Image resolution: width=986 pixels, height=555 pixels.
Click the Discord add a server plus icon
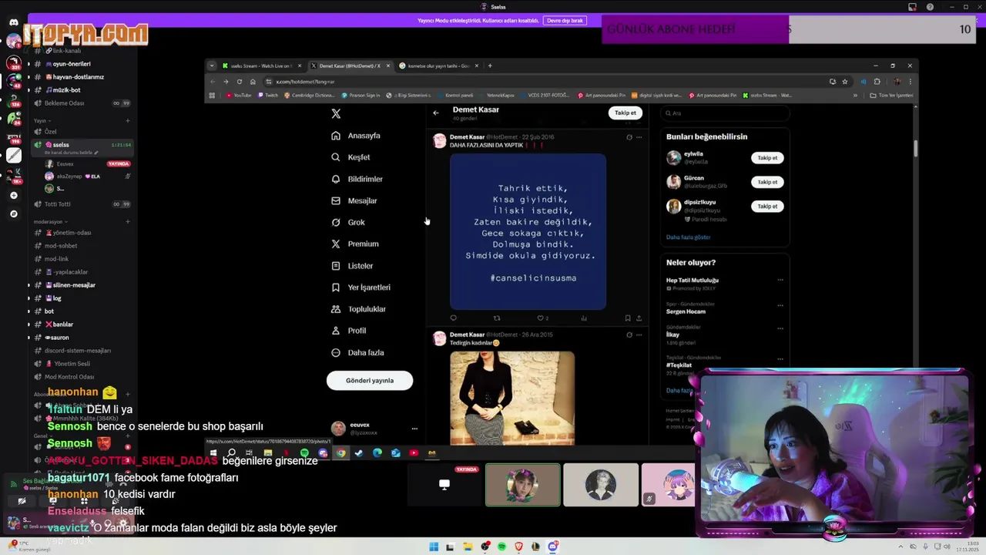[14, 195]
